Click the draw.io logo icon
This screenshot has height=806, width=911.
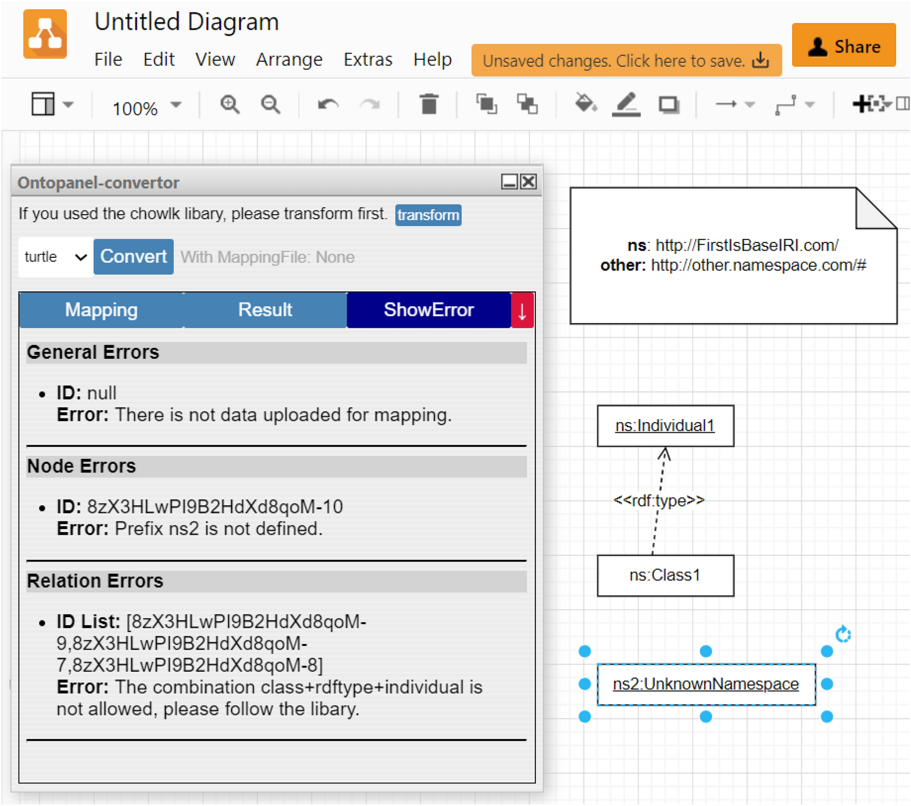point(45,34)
